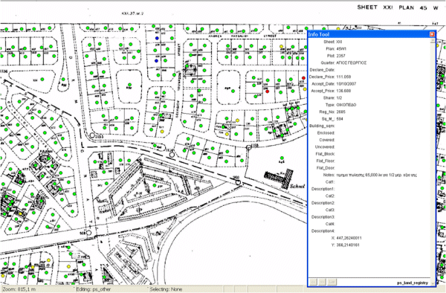This screenshot has width=446, height=293.
Task: Select the X coordinate value '447,26240011'
Action: pos(349,238)
